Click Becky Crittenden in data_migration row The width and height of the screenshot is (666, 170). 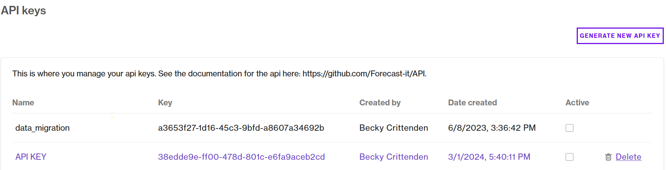tap(394, 128)
